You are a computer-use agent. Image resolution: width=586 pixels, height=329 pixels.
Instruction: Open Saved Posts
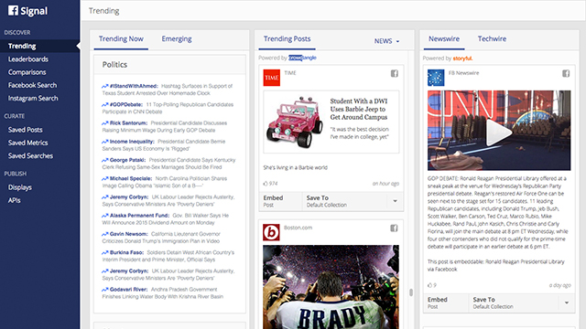pyautogui.click(x=25, y=130)
